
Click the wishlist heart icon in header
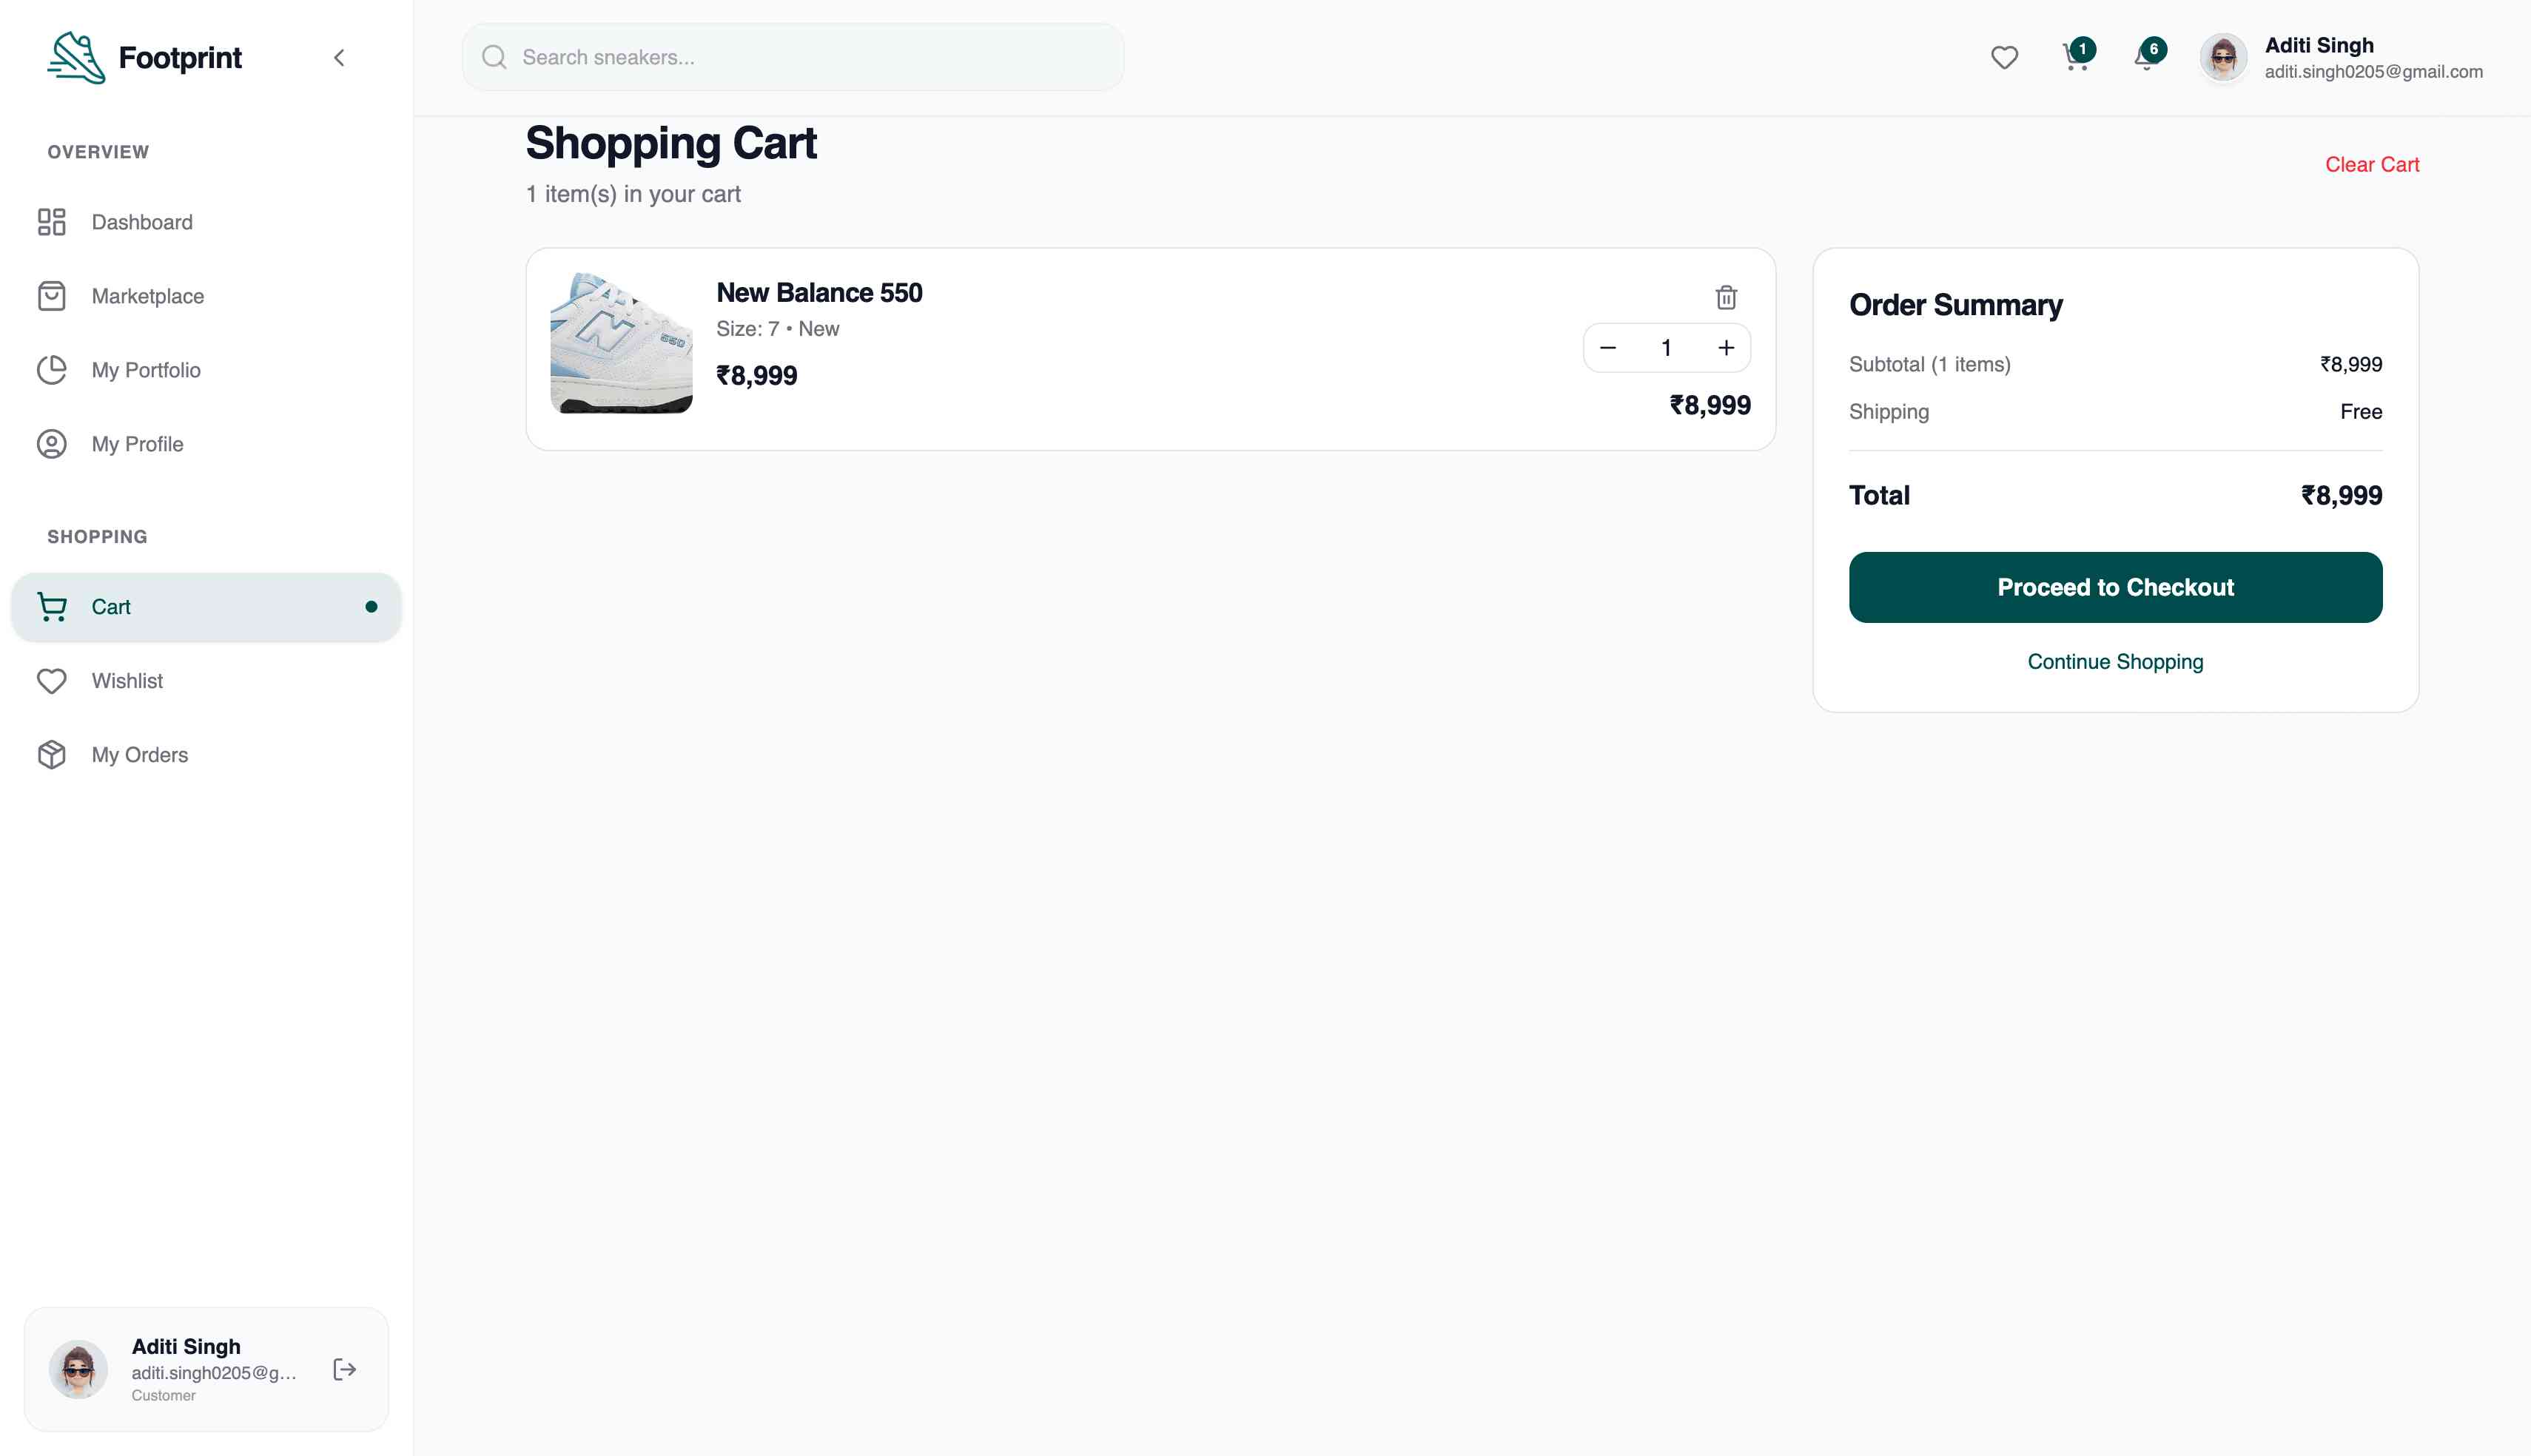point(2003,58)
